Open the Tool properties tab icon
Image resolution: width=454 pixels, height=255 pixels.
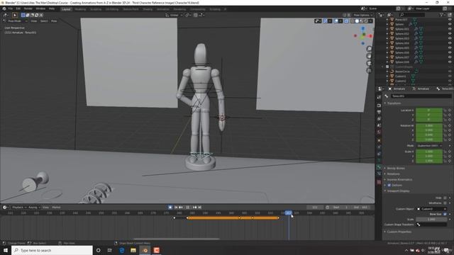coord(379,98)
